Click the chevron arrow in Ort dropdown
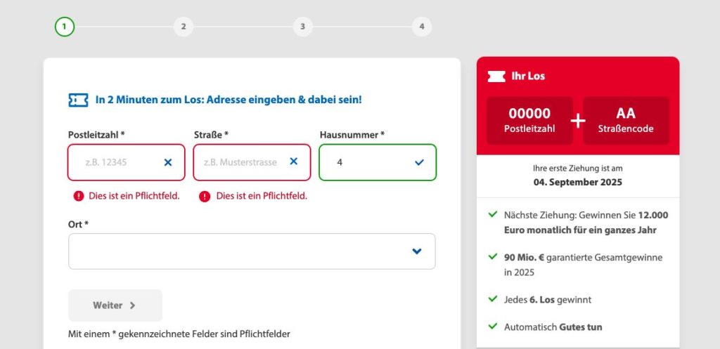Image resolution: width=720 pixels, height=349 pixels. (417, 251)
